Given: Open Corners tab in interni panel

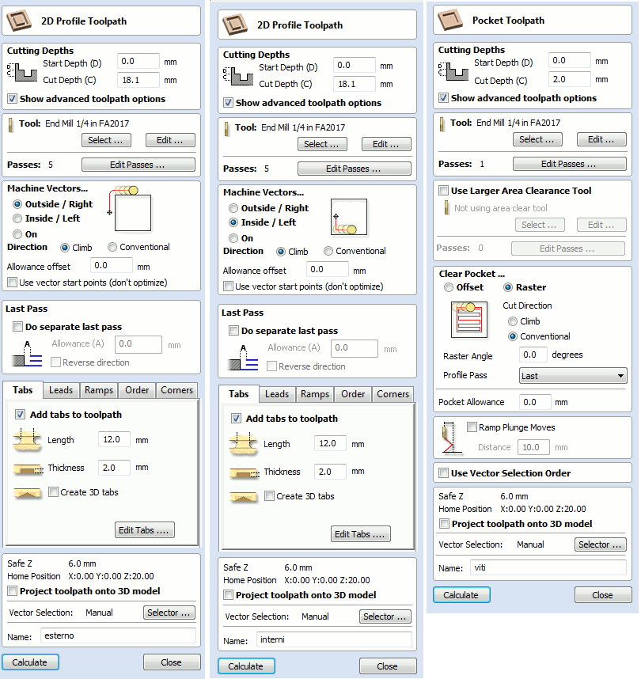Looking at the screenshot, I should tap(393, 394).
